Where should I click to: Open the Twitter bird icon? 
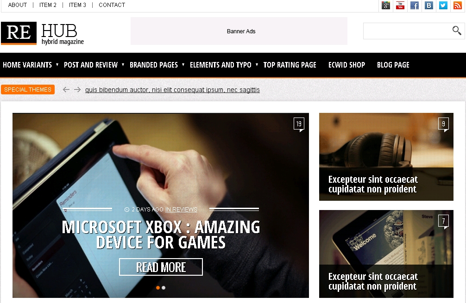(x=443, y=6)
